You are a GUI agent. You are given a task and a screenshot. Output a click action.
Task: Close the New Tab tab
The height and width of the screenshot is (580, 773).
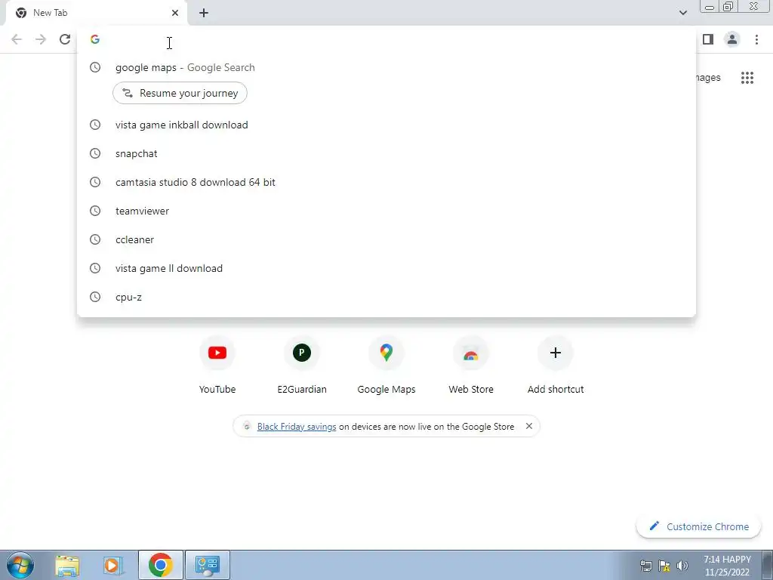pyautogui.click(x=175, y=13)
